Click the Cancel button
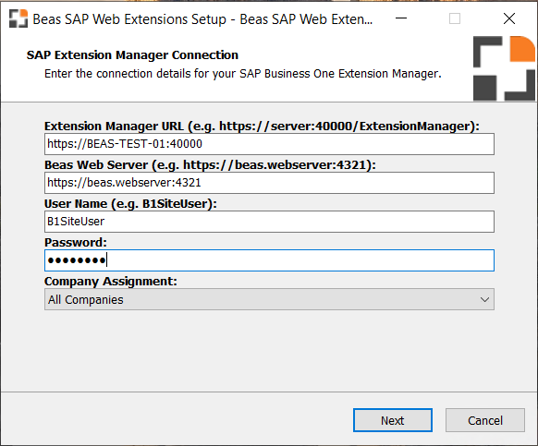The height and width of the screenshot is (446, 538). pos(485,420)
